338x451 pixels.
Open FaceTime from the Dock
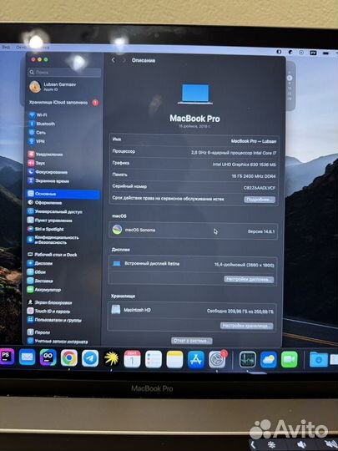pos(290,360)
